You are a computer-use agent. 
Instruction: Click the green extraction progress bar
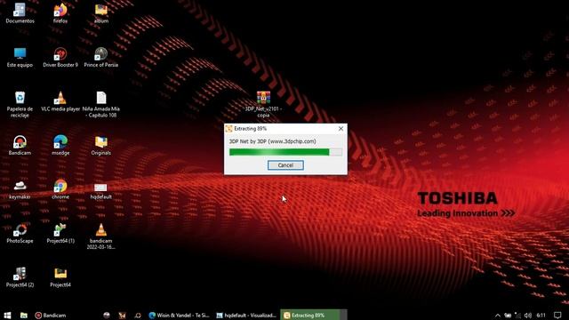(x=285, y=152)
